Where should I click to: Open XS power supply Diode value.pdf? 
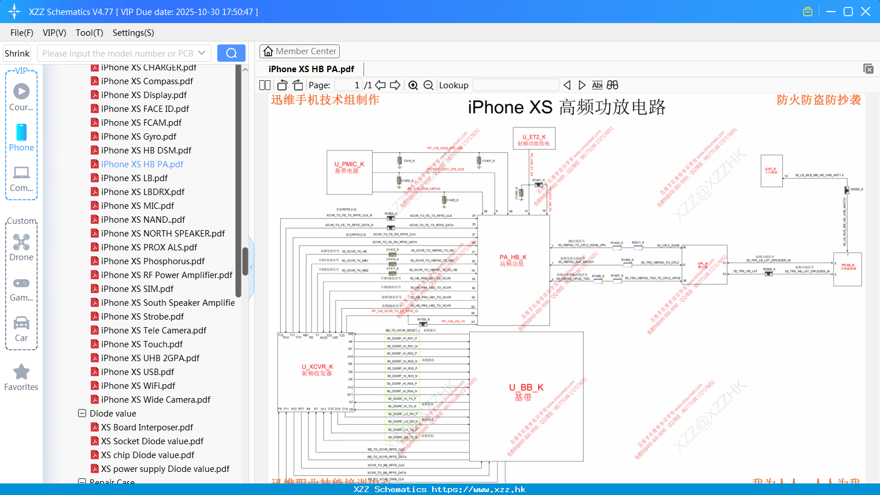click(x=165, y=468)
